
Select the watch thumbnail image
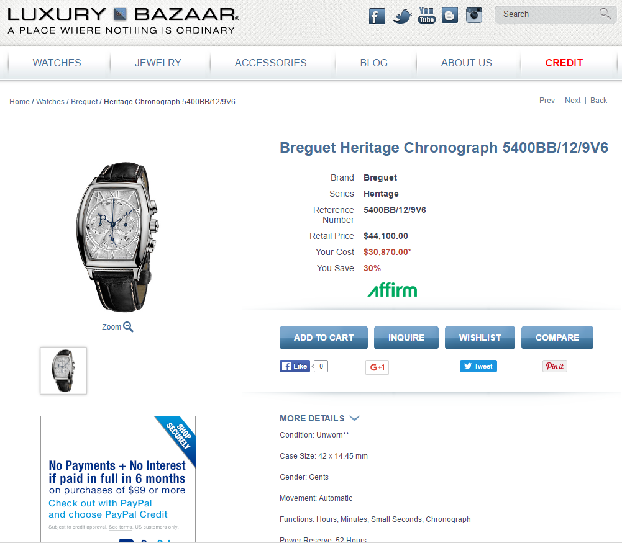pyautogui.click(x=63, y=370)
